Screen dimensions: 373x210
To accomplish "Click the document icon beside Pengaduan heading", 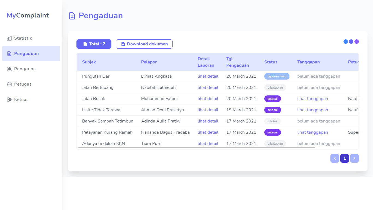I will tap(72, 16).
